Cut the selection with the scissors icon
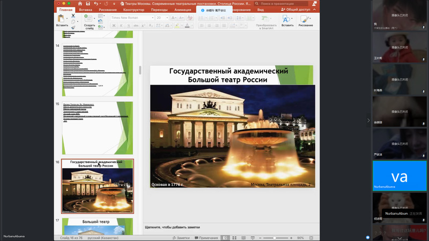Viewport: 429px width, 241px height. pos(73,16)
